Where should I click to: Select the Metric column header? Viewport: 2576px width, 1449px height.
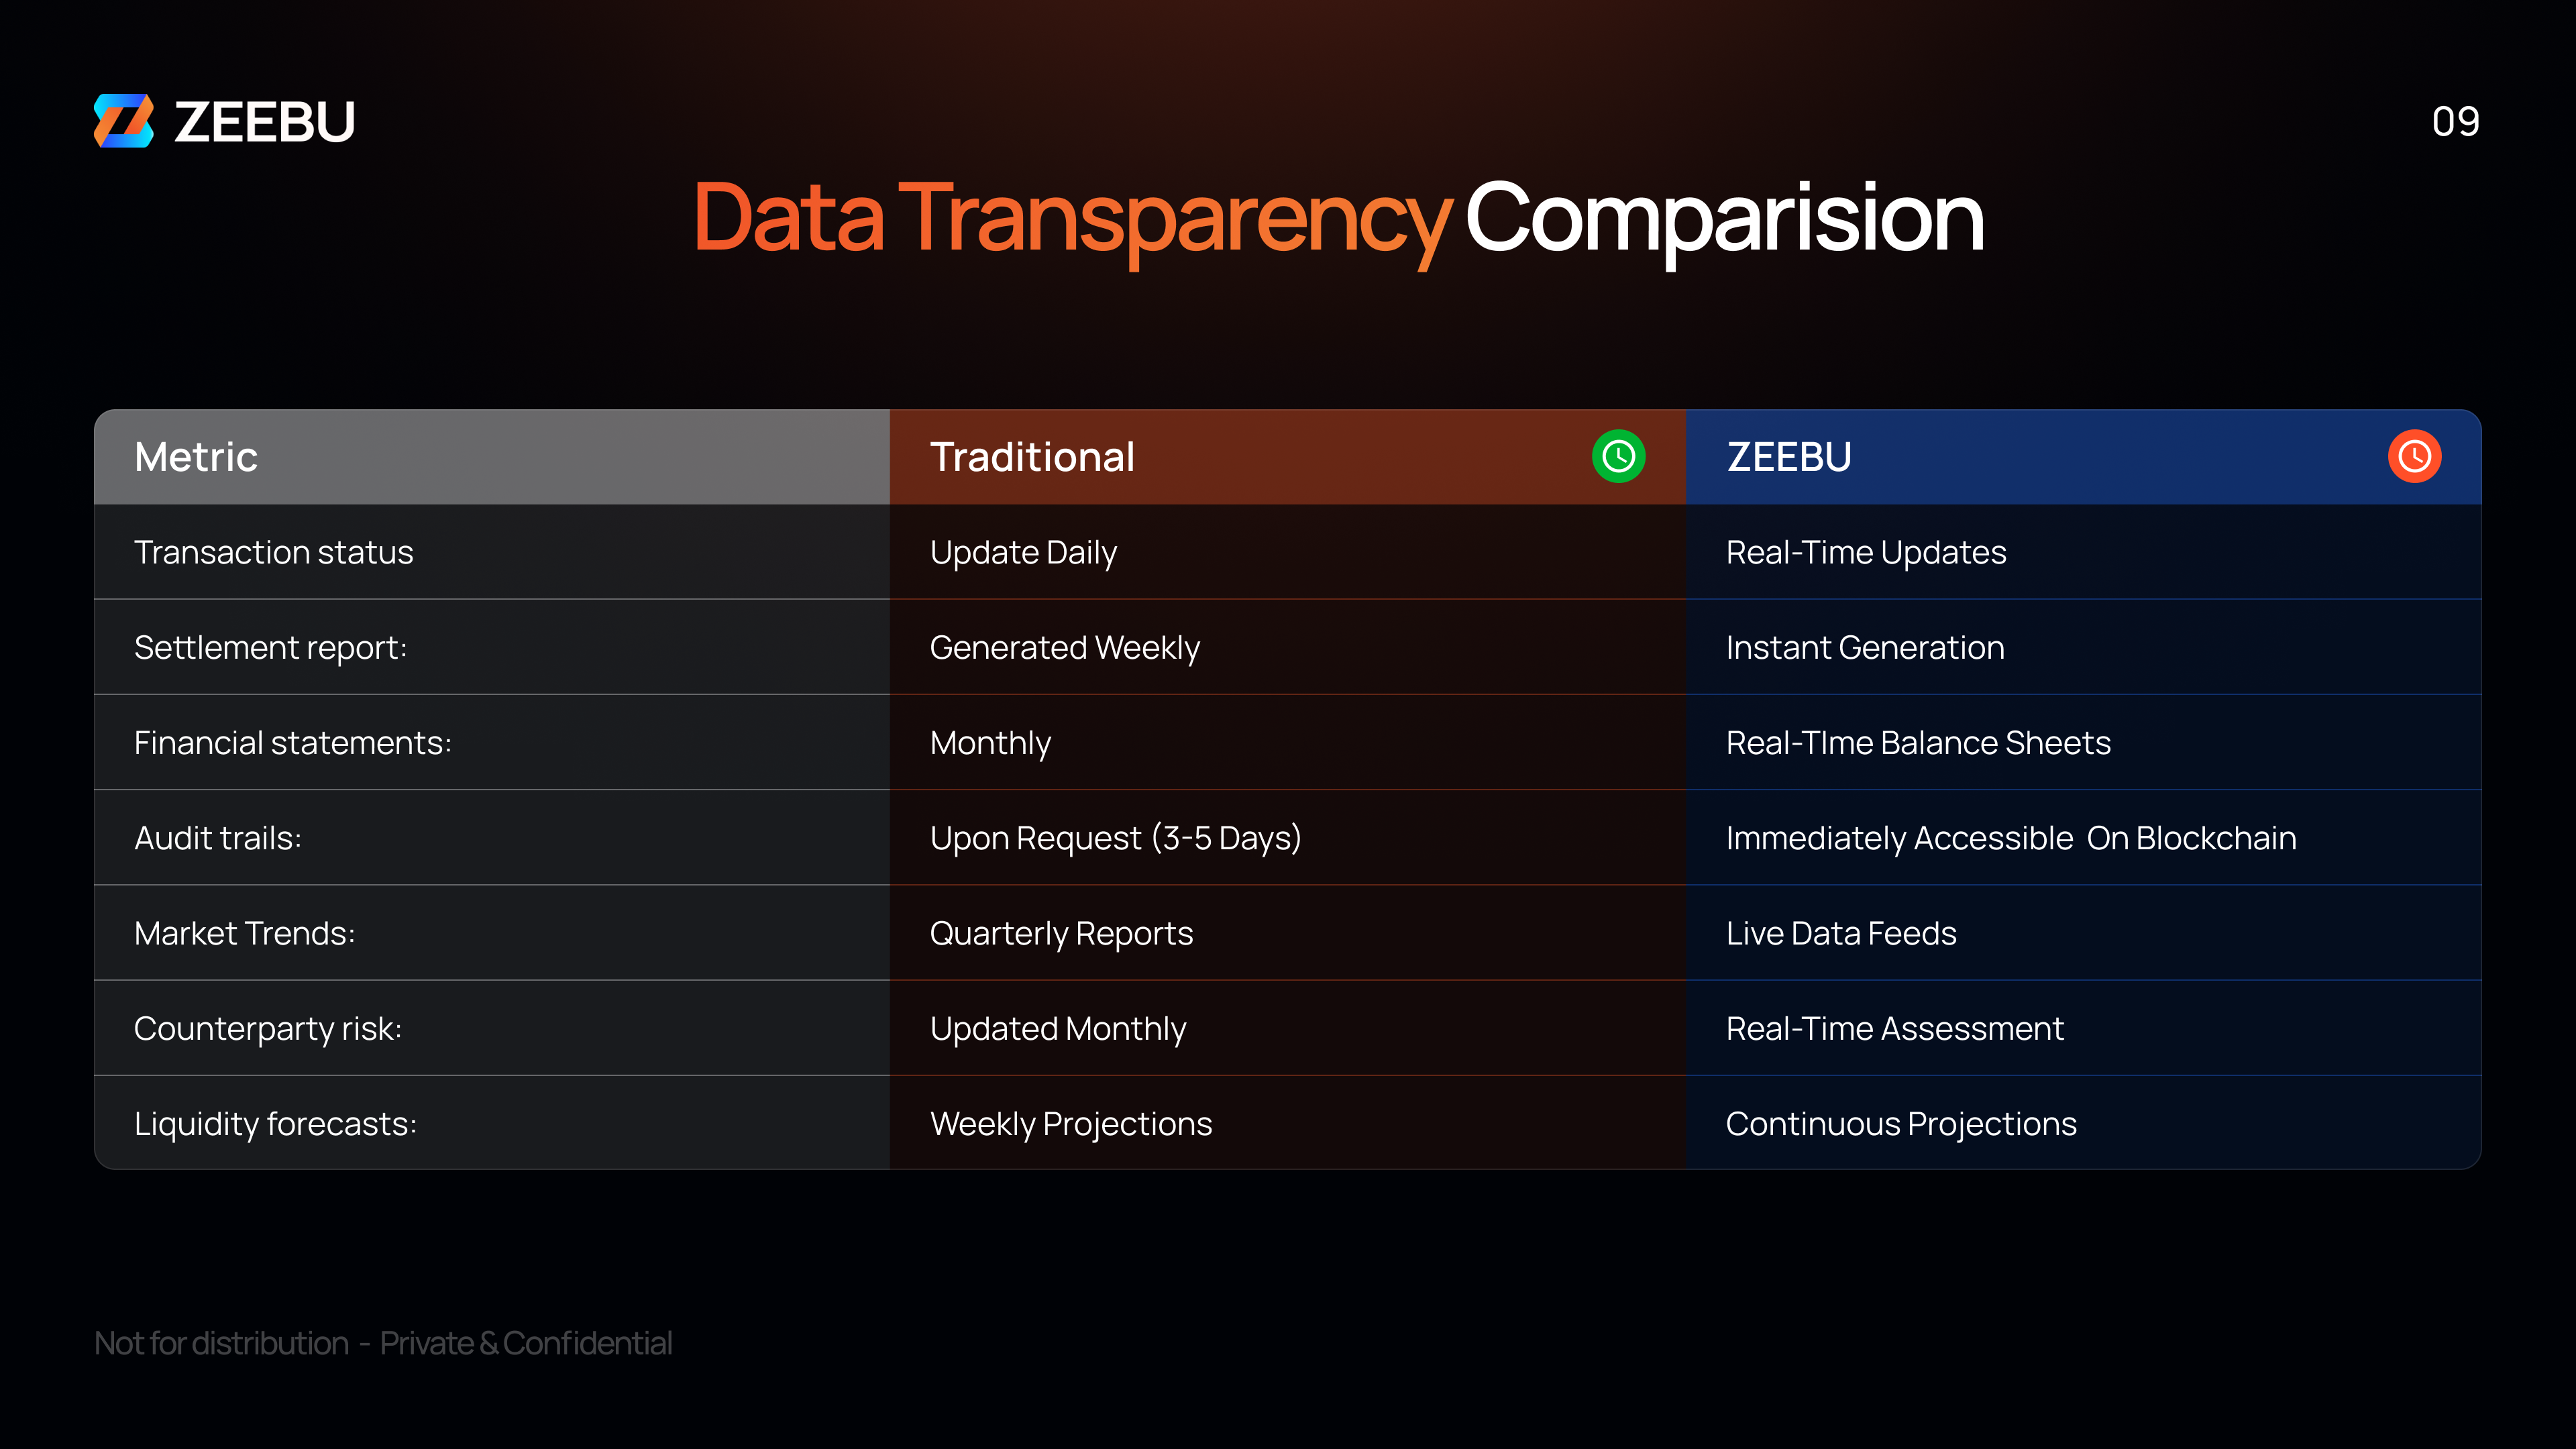[196, 457]
